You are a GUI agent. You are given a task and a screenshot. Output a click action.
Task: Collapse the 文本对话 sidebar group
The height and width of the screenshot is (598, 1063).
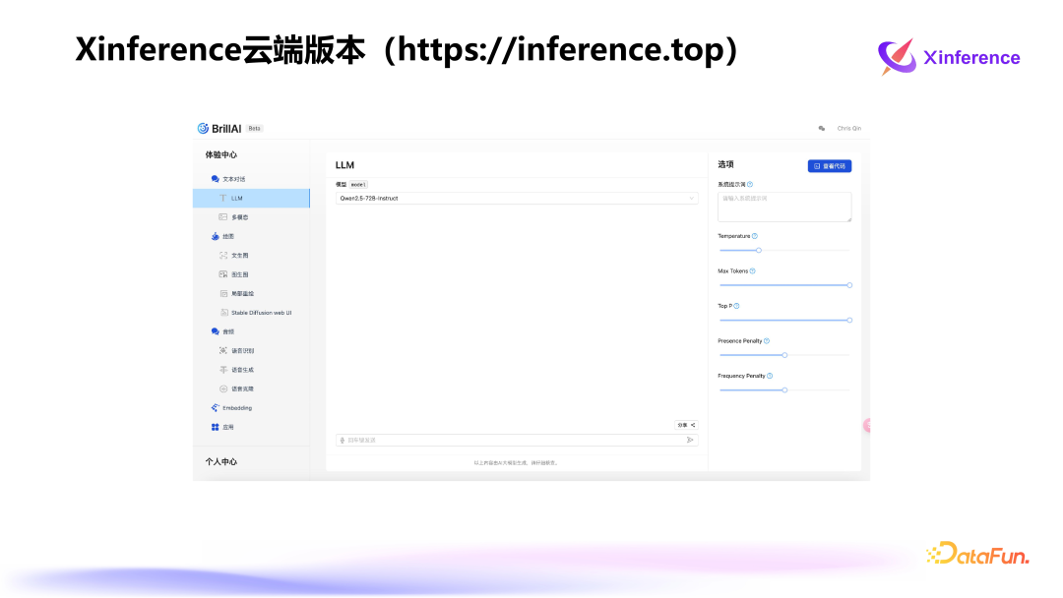tap(234, 179)
